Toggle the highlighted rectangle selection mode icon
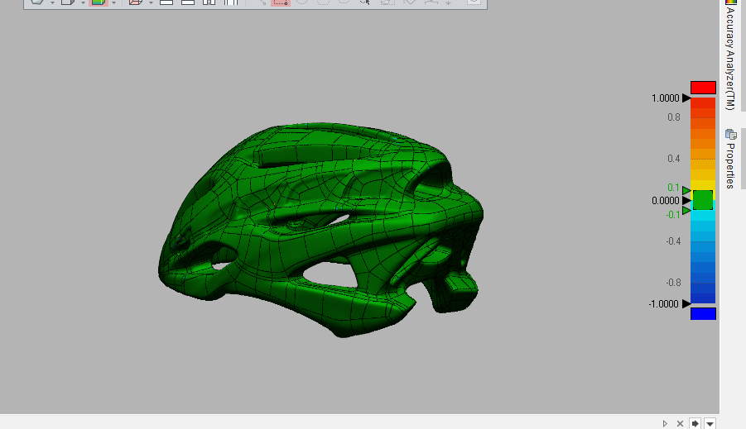 [x=281, y=2]
